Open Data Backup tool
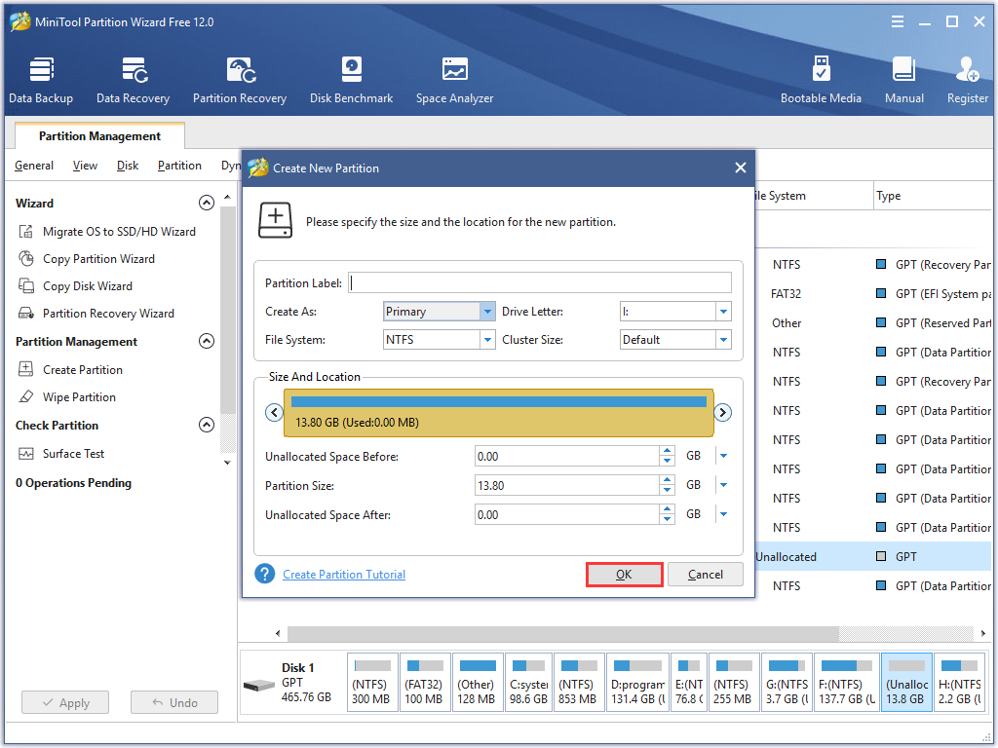998x748 pixels. click(41, 80)
